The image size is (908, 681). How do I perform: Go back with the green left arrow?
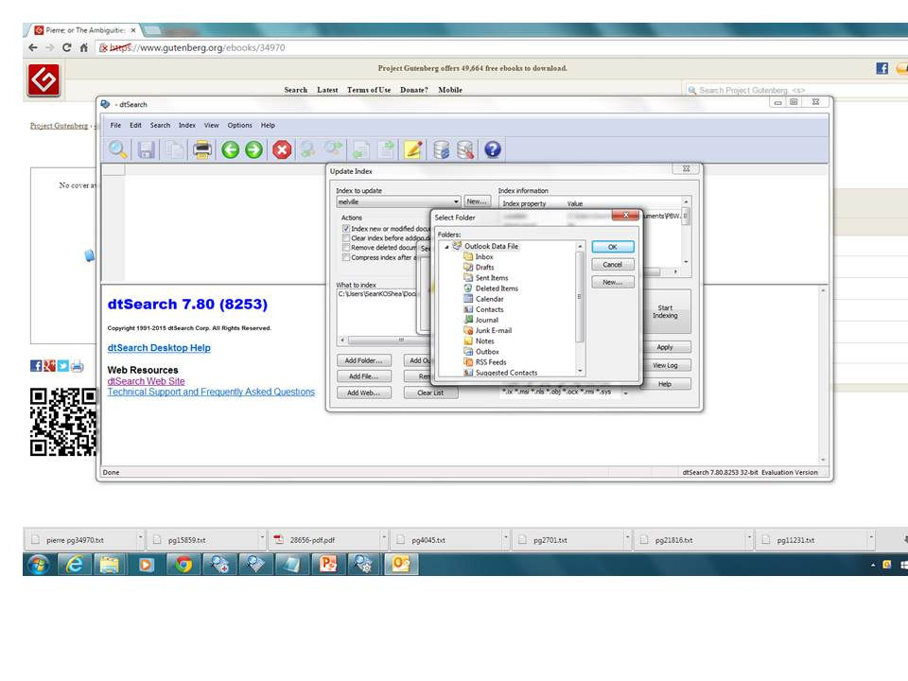[x=231, y=150]
